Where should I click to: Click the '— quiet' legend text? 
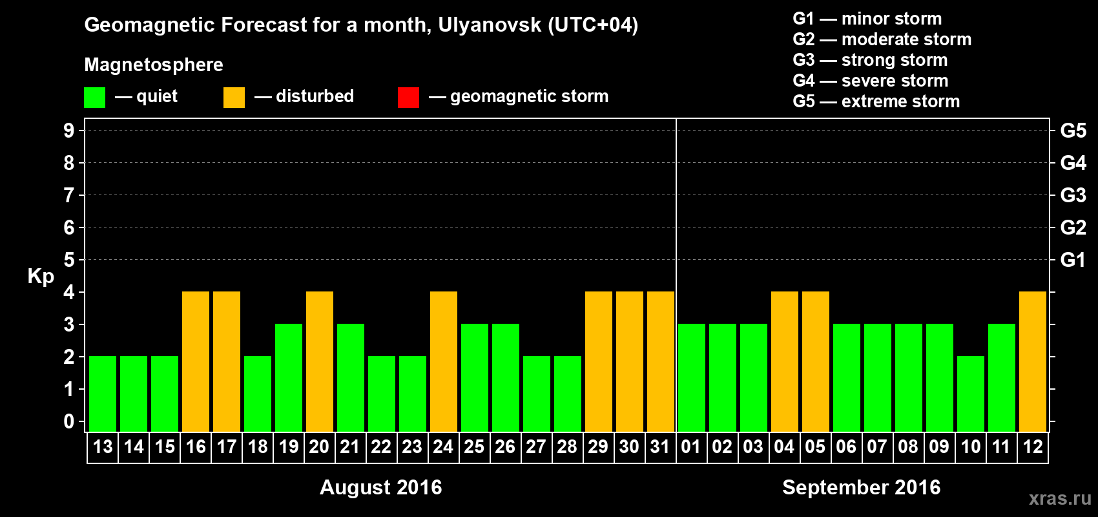tap(147, 96)
